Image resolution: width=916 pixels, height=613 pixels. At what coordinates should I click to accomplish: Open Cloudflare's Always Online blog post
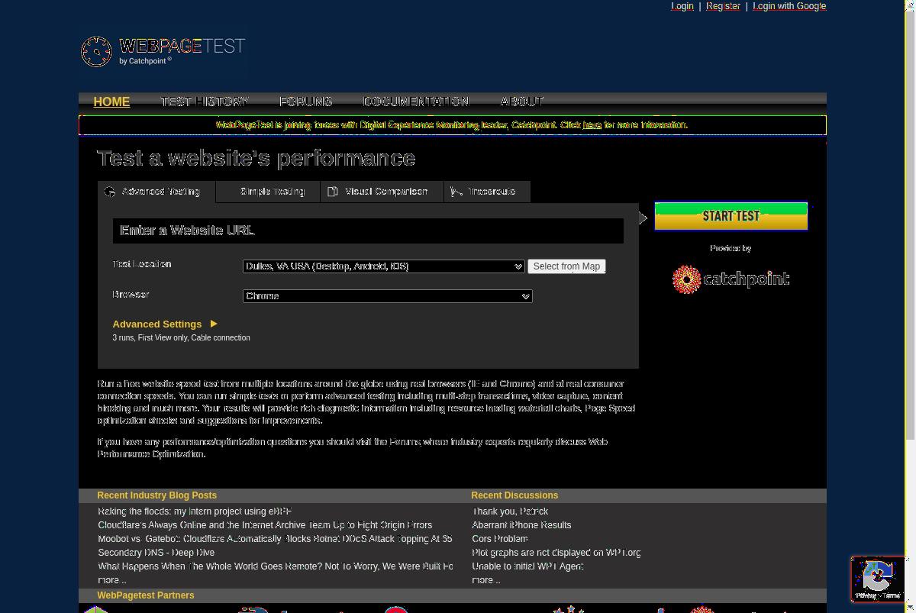point(265,525)
